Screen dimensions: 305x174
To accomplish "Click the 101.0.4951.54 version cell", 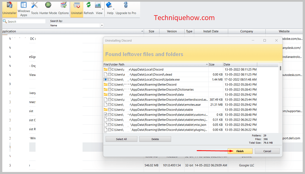I will click(172, 165).
